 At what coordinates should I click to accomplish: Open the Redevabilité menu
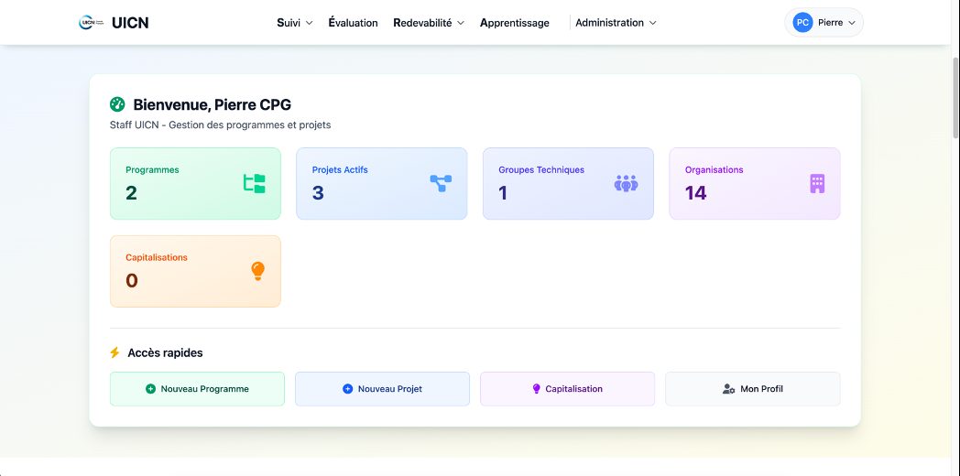429,23
